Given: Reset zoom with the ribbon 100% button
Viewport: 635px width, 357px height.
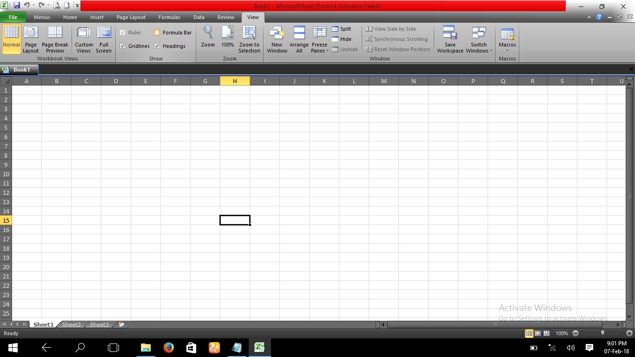Looking at the screenshot, I should [x=228, y=37].
